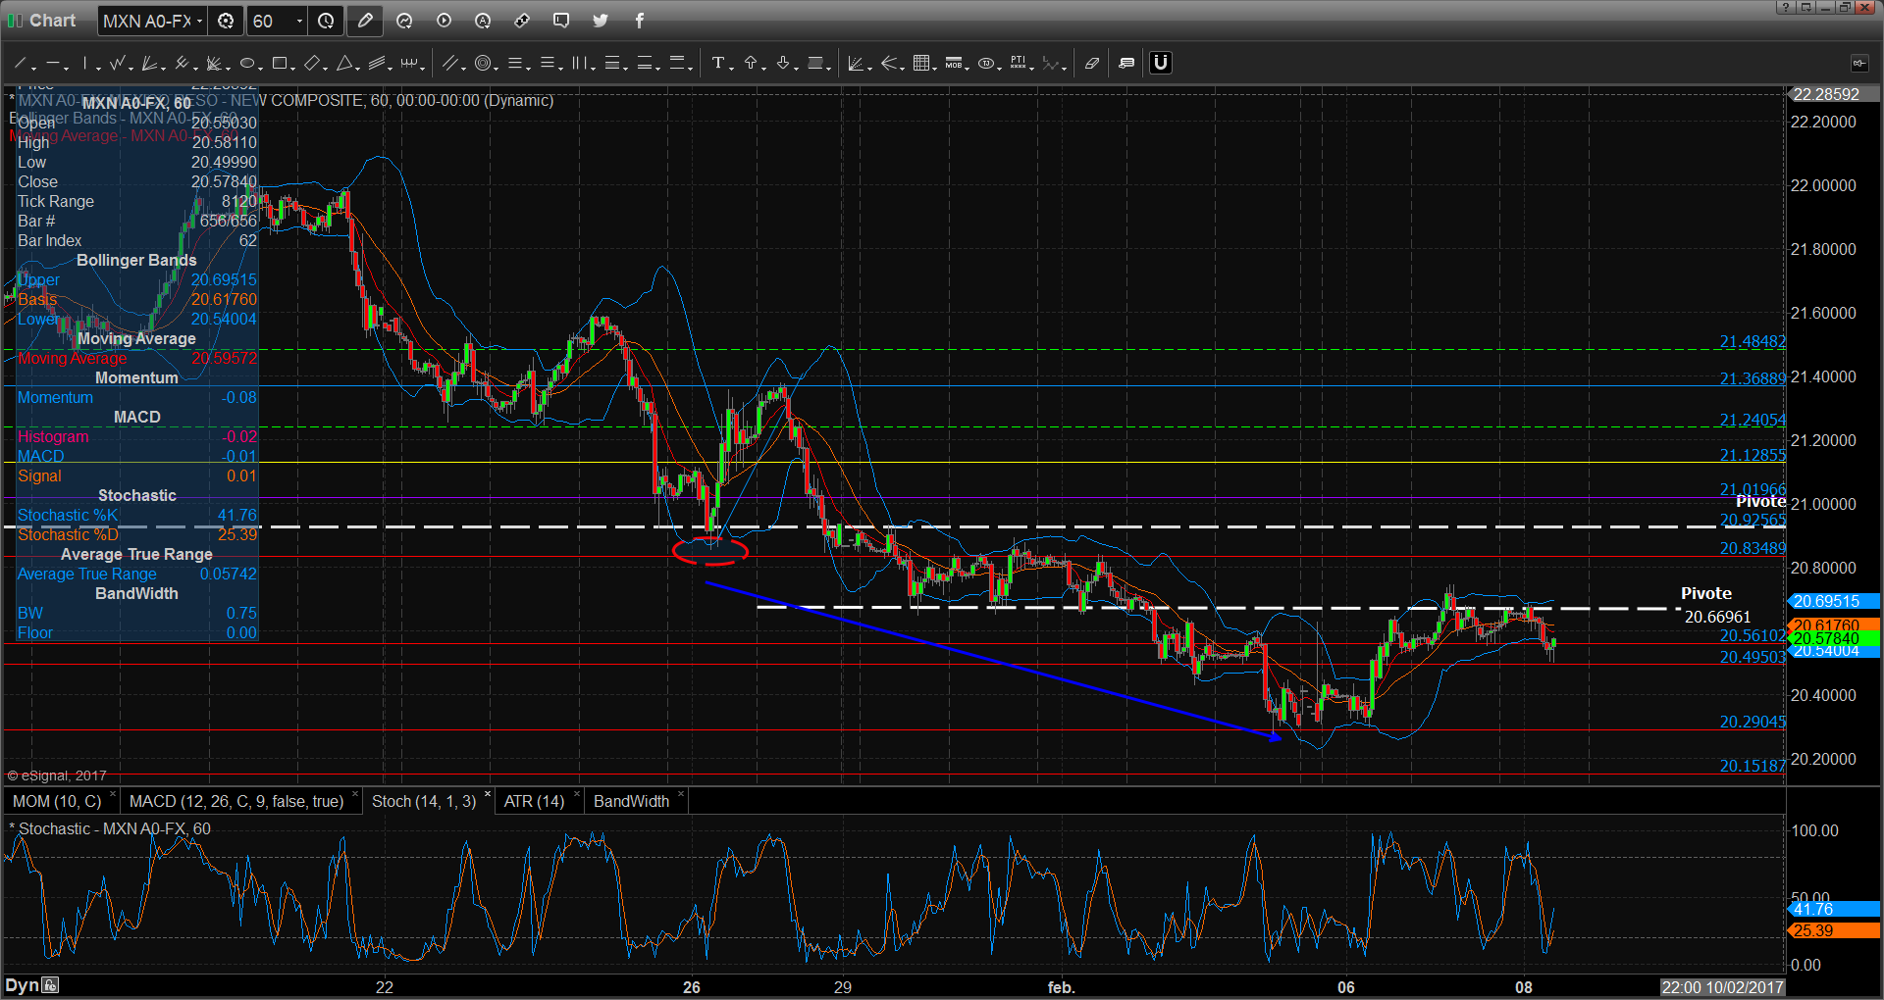This screenshot has height=1000, width=1884.
Task: Open dropdown arrow beside Gann grid tool
Action: (934, 68)
